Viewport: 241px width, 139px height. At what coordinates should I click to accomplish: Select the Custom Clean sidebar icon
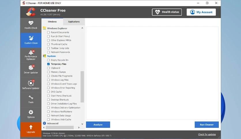(x=31, y=40)
